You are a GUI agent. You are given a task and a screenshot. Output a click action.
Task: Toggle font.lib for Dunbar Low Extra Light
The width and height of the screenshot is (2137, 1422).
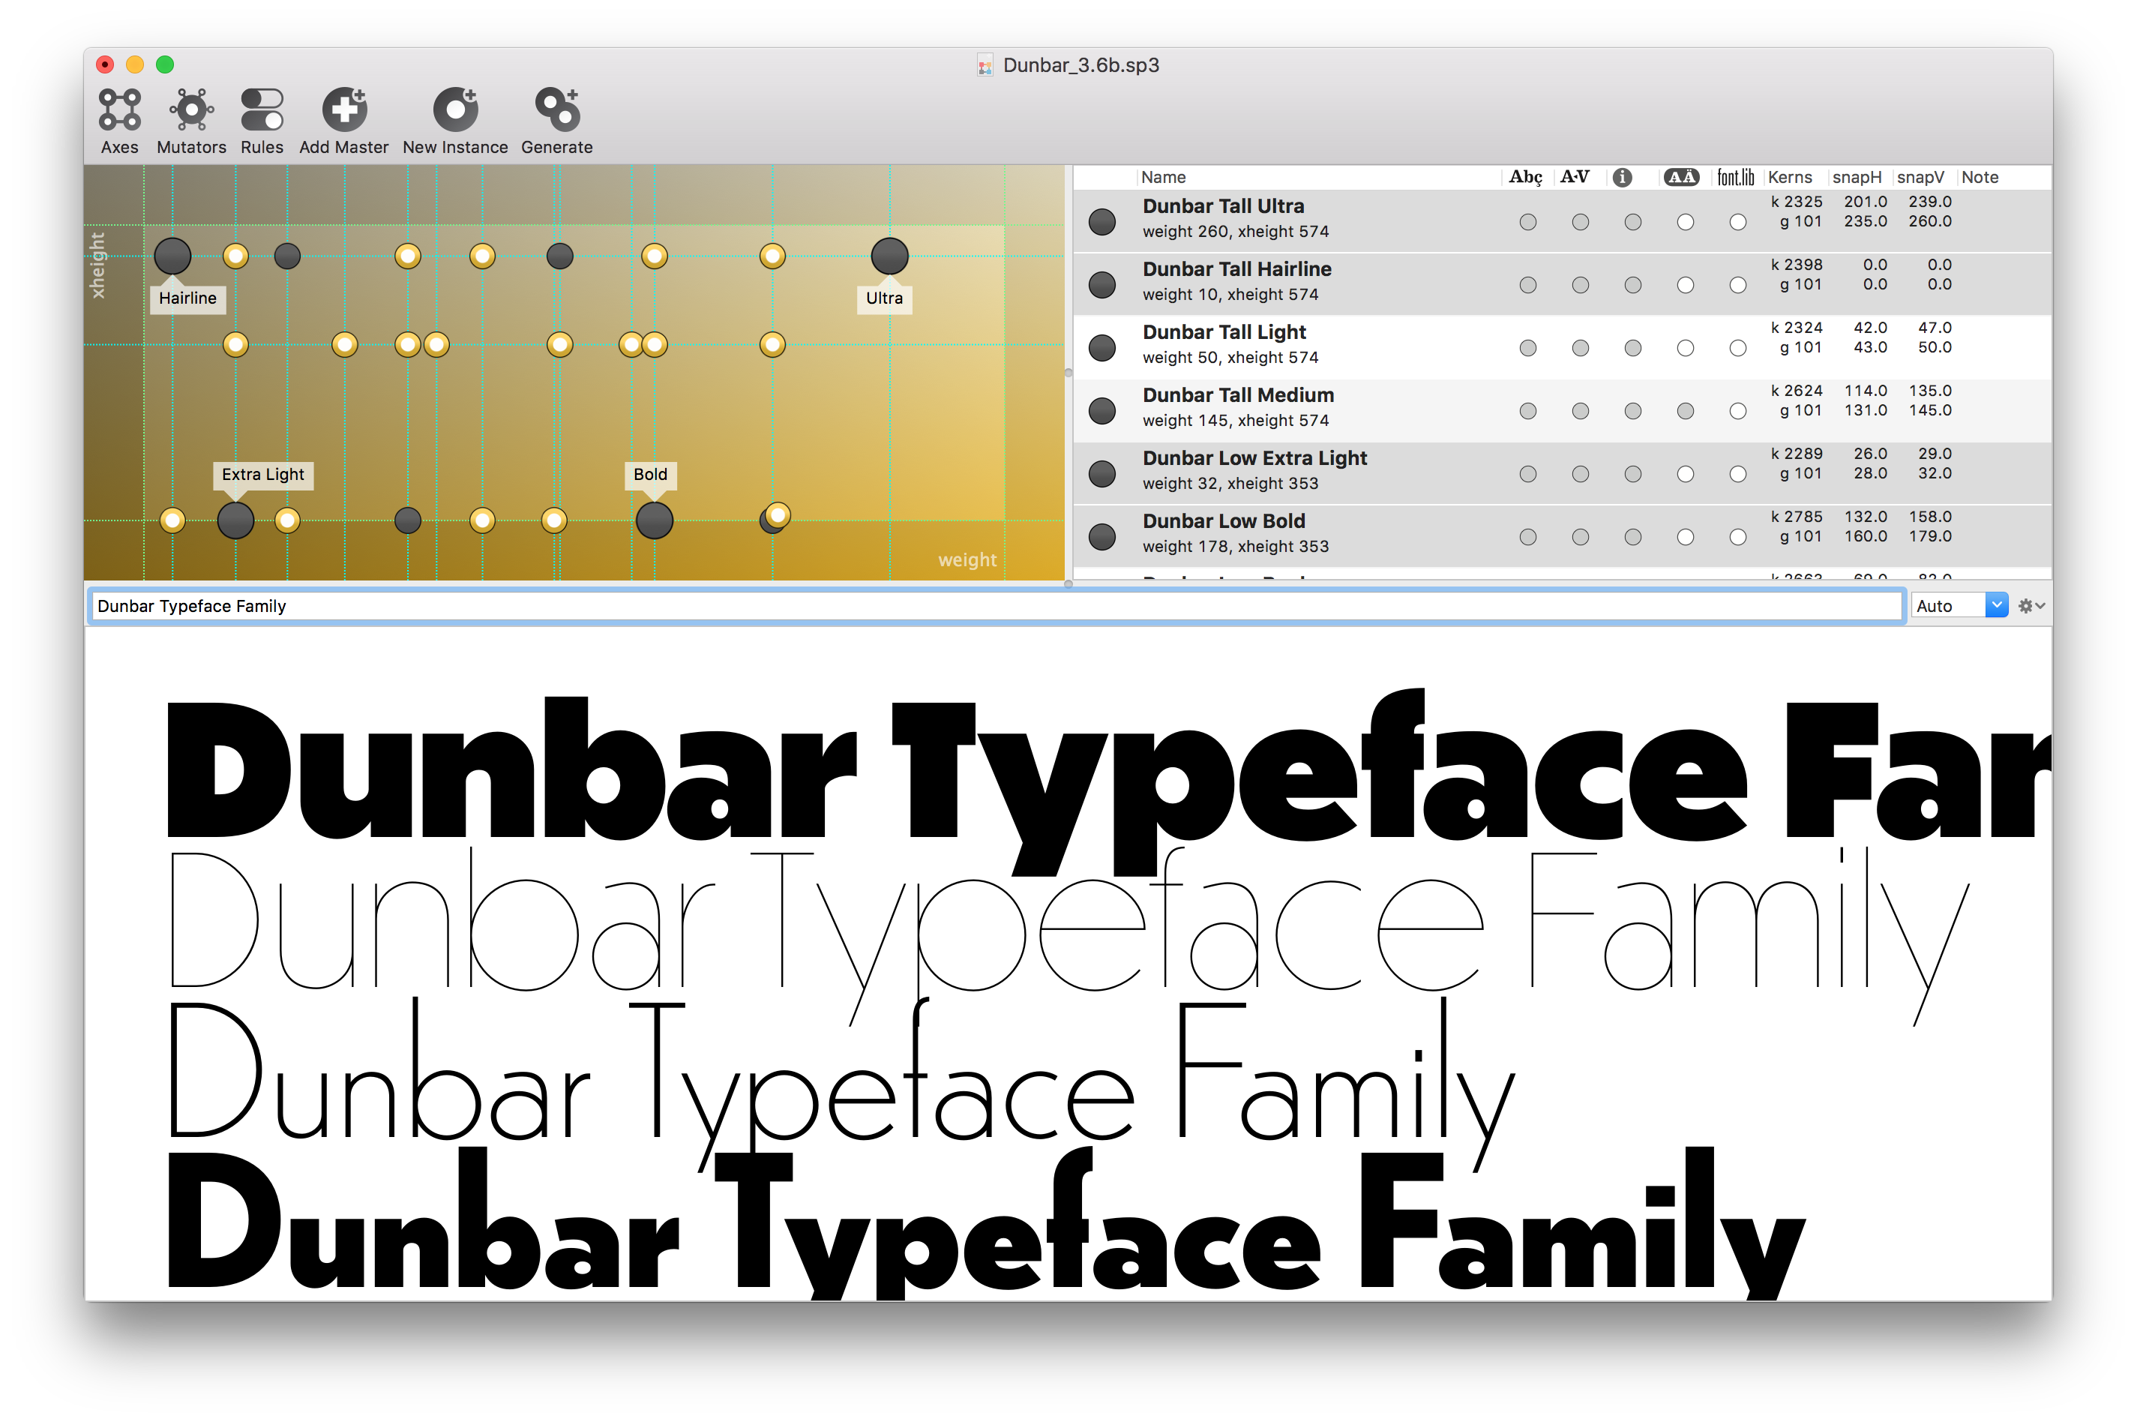click(x=1738, y=473)
